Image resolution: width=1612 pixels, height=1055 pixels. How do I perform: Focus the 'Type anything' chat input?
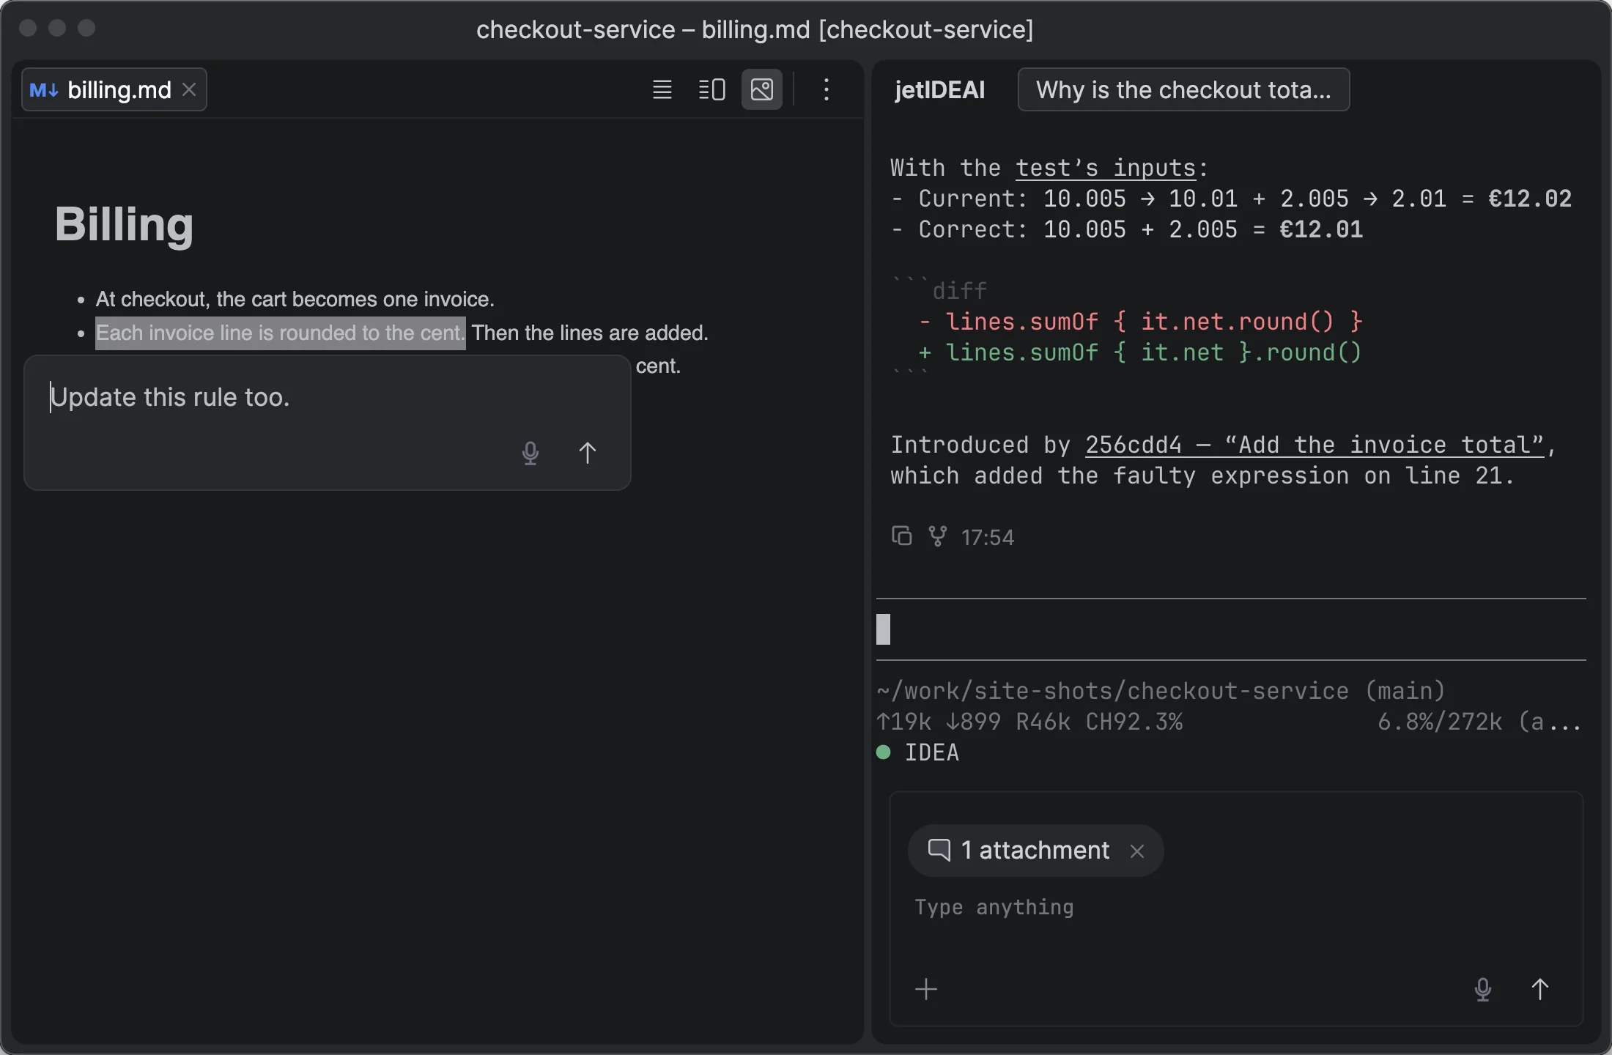pos(1236,908)
